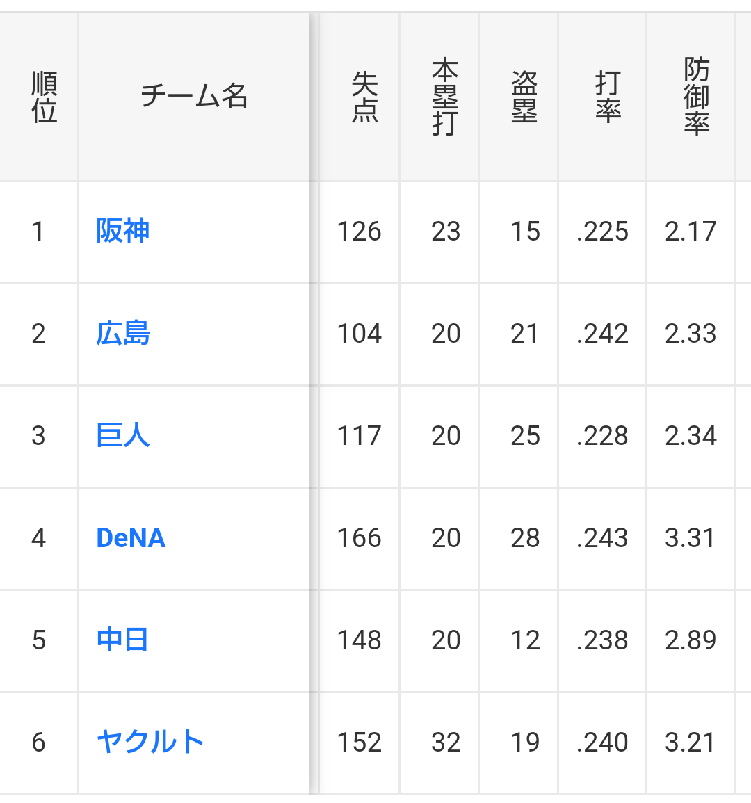
Task: Click the 盗塁 column header
Action: (x=524, y=97)
